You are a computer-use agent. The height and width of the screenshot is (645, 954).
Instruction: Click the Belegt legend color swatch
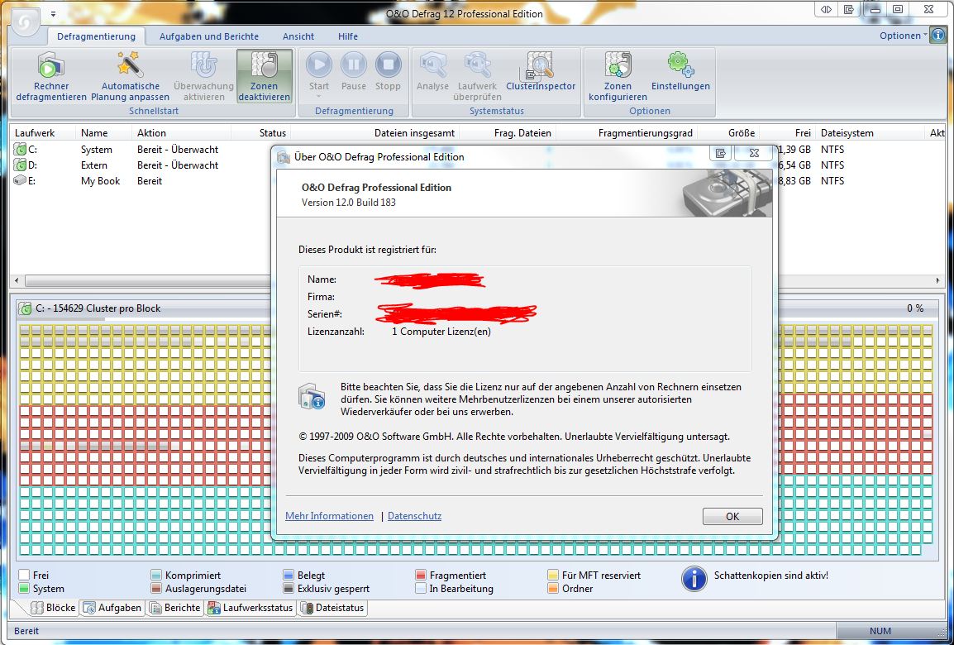289,575
